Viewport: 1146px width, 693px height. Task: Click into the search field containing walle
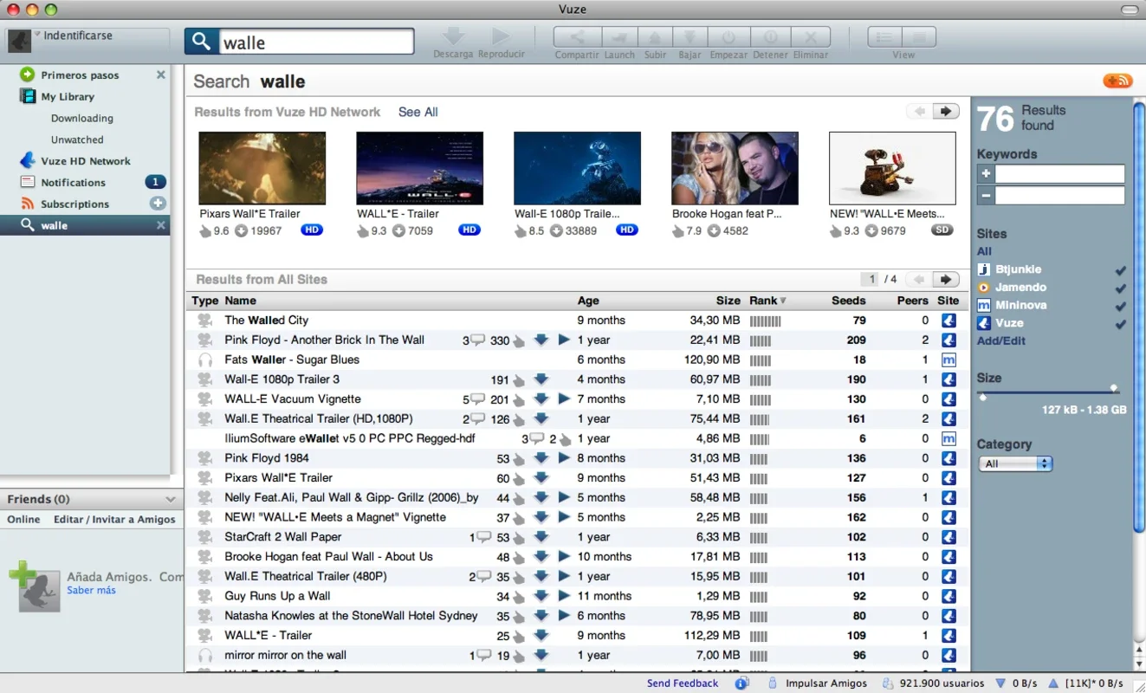316,42
